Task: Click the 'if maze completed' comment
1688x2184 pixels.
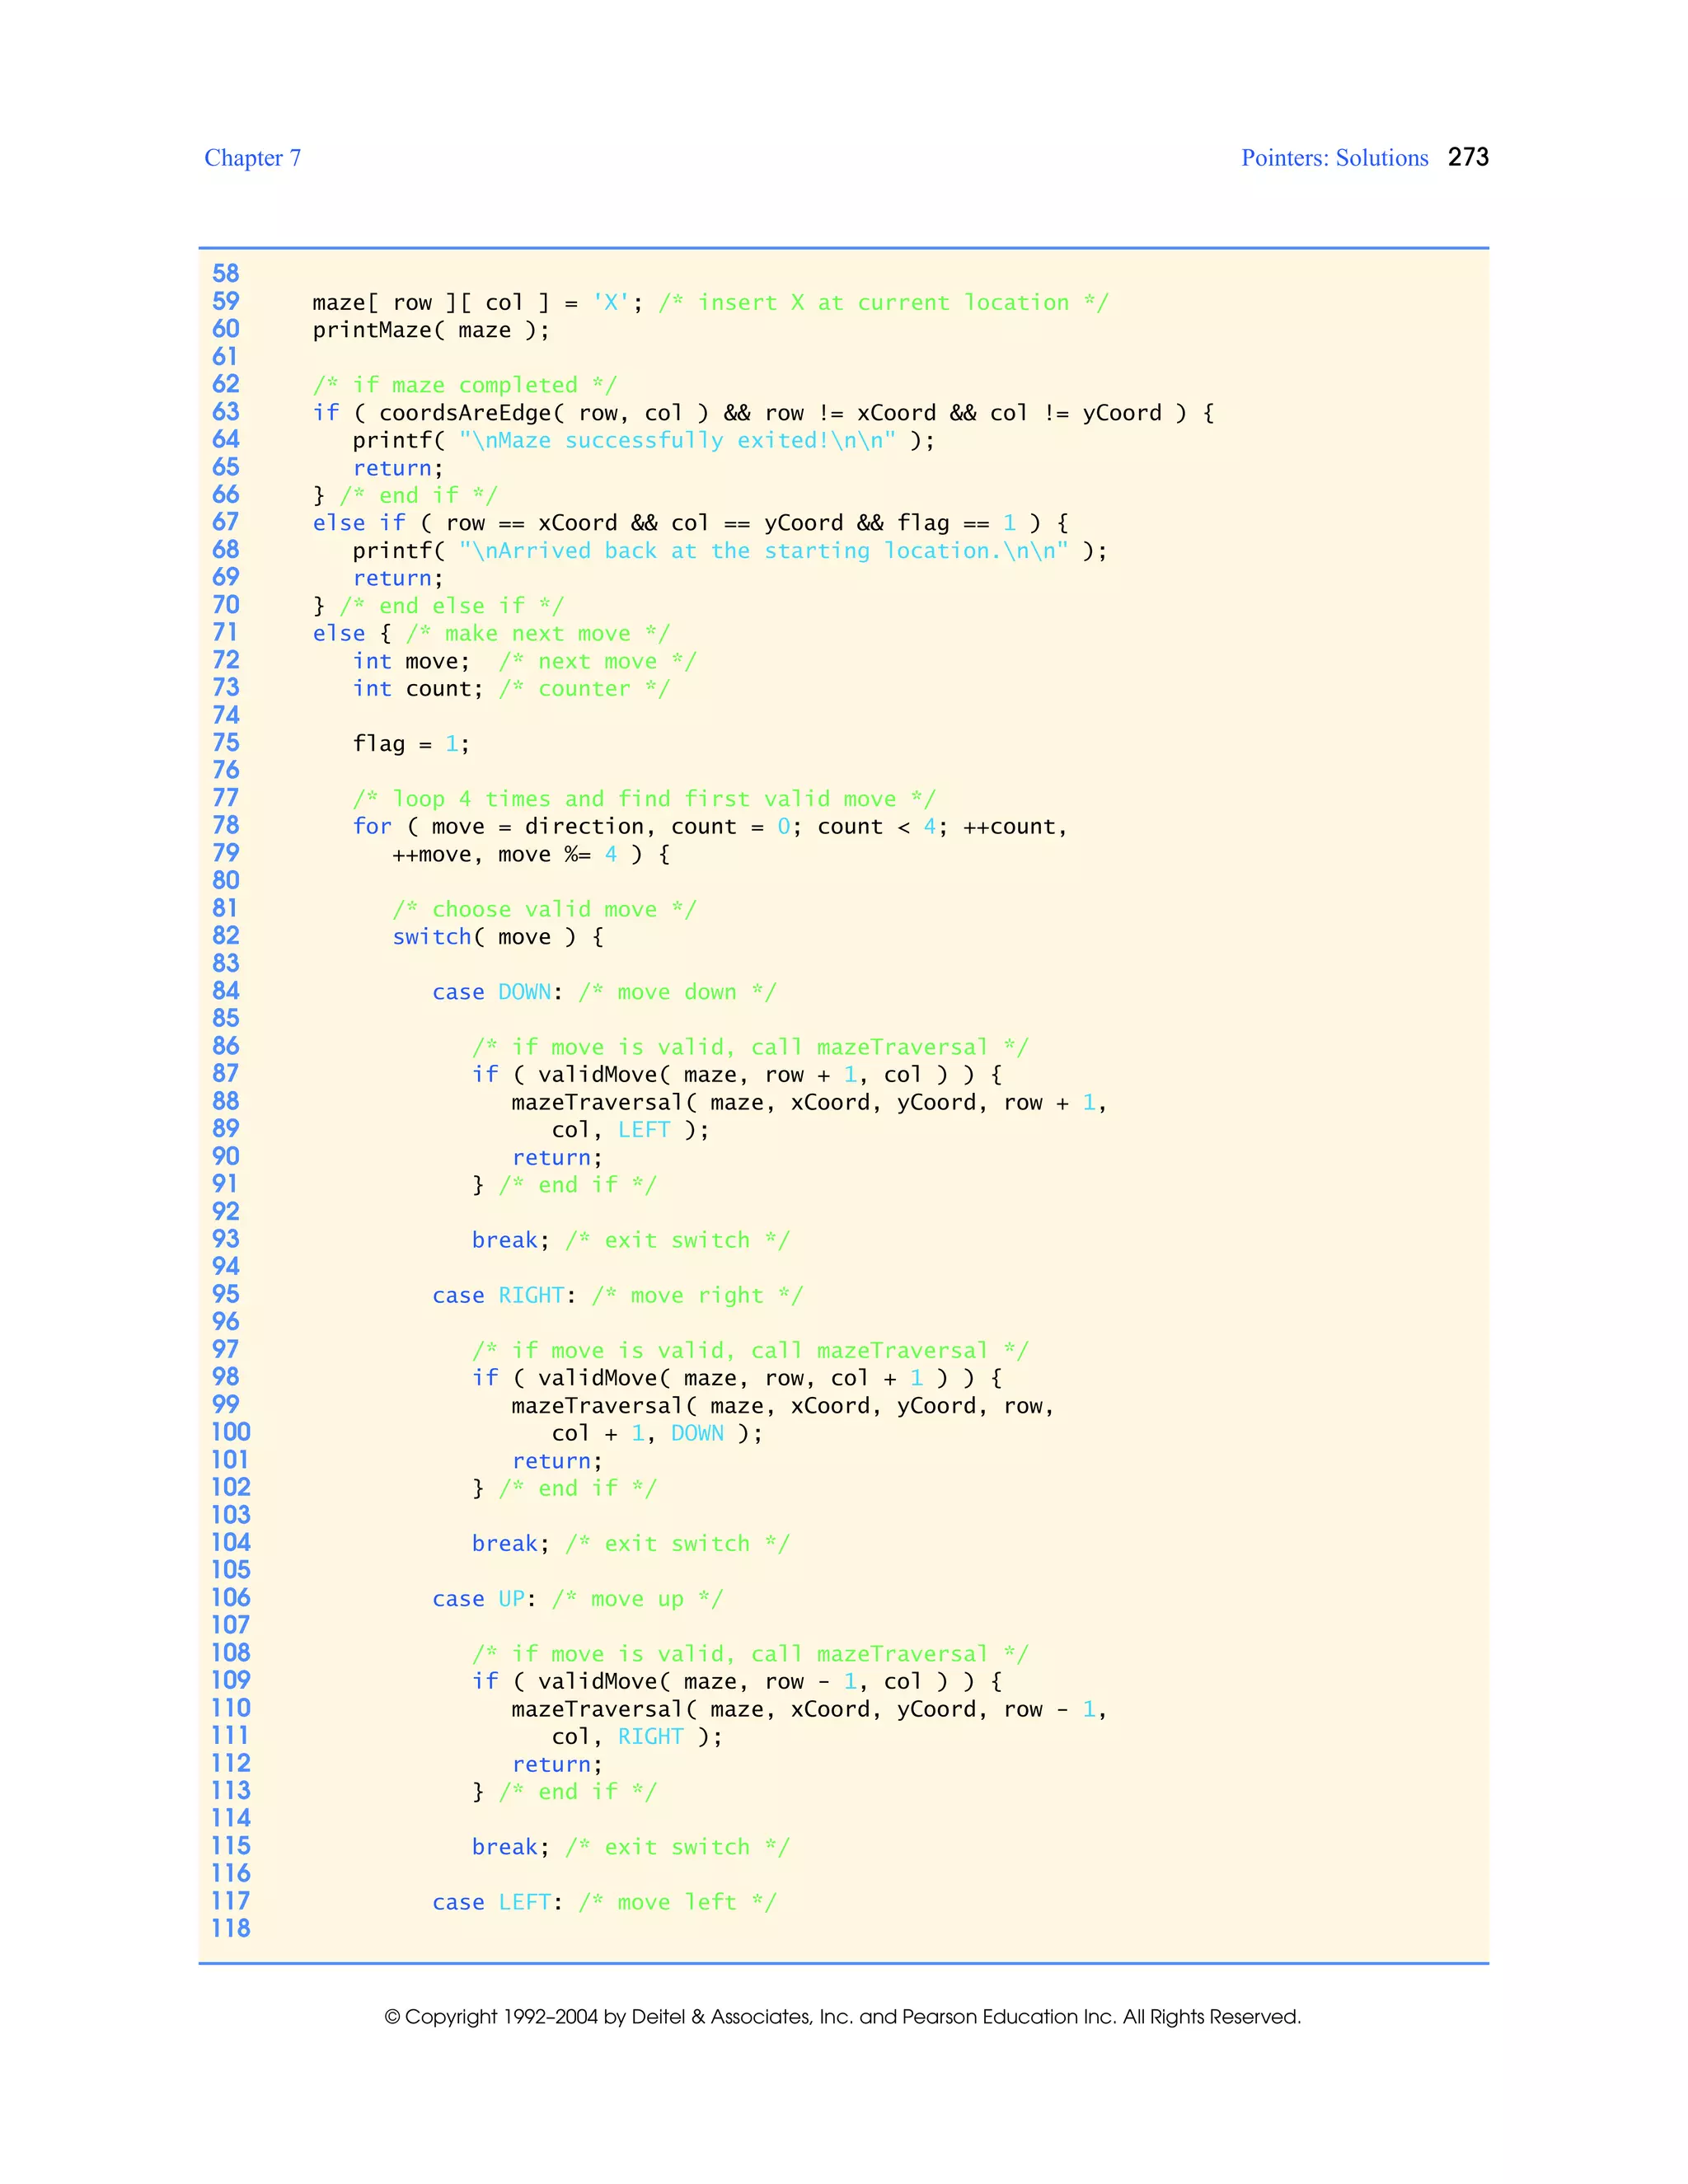Action: pos(464,386)
